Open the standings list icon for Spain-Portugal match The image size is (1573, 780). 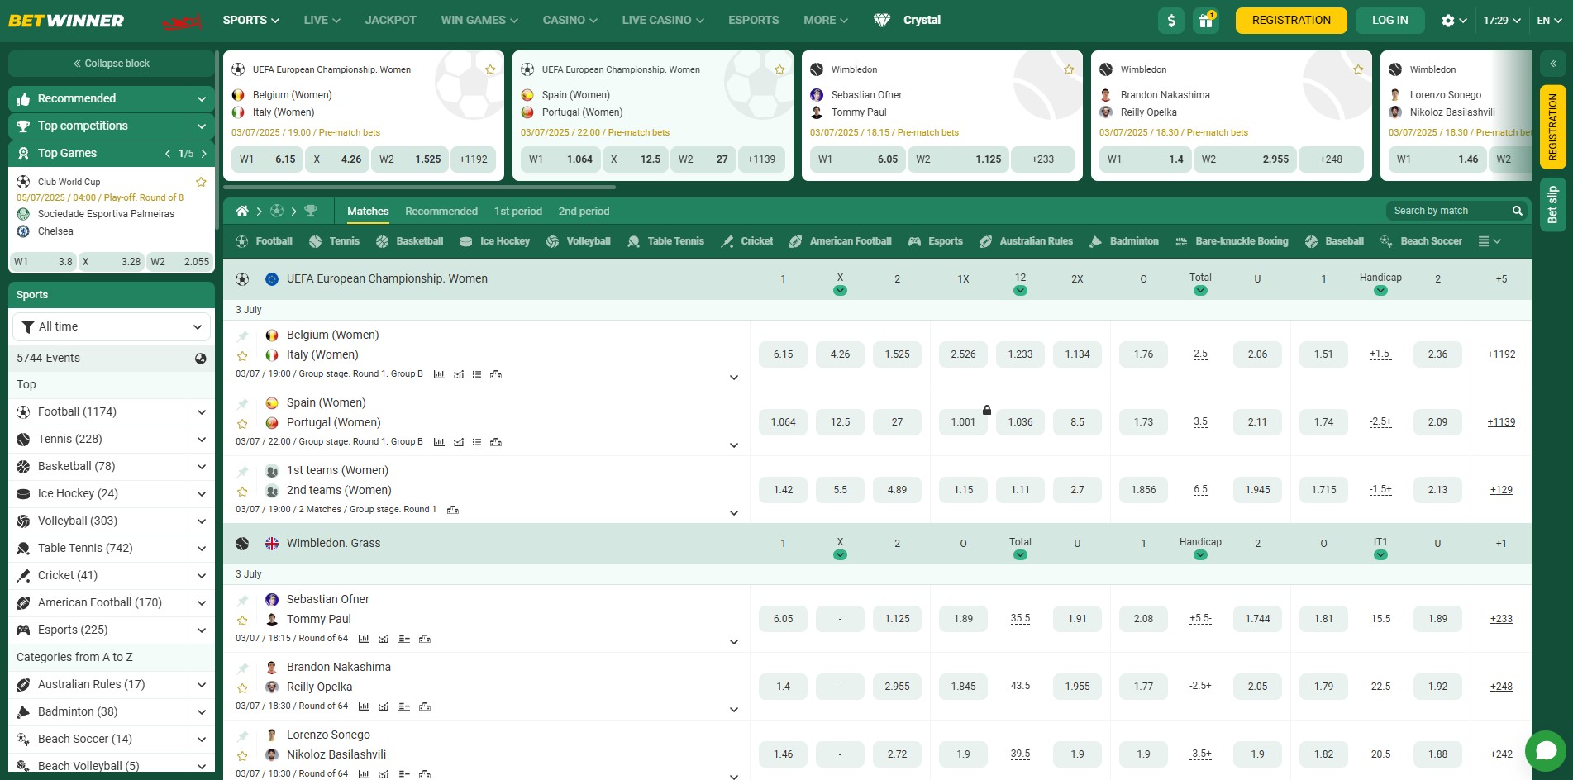click(477, 441)
